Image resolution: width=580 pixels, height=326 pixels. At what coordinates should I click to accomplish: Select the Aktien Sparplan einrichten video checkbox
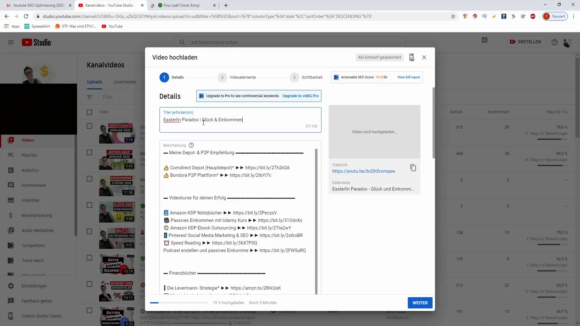[x=89, y=310]
